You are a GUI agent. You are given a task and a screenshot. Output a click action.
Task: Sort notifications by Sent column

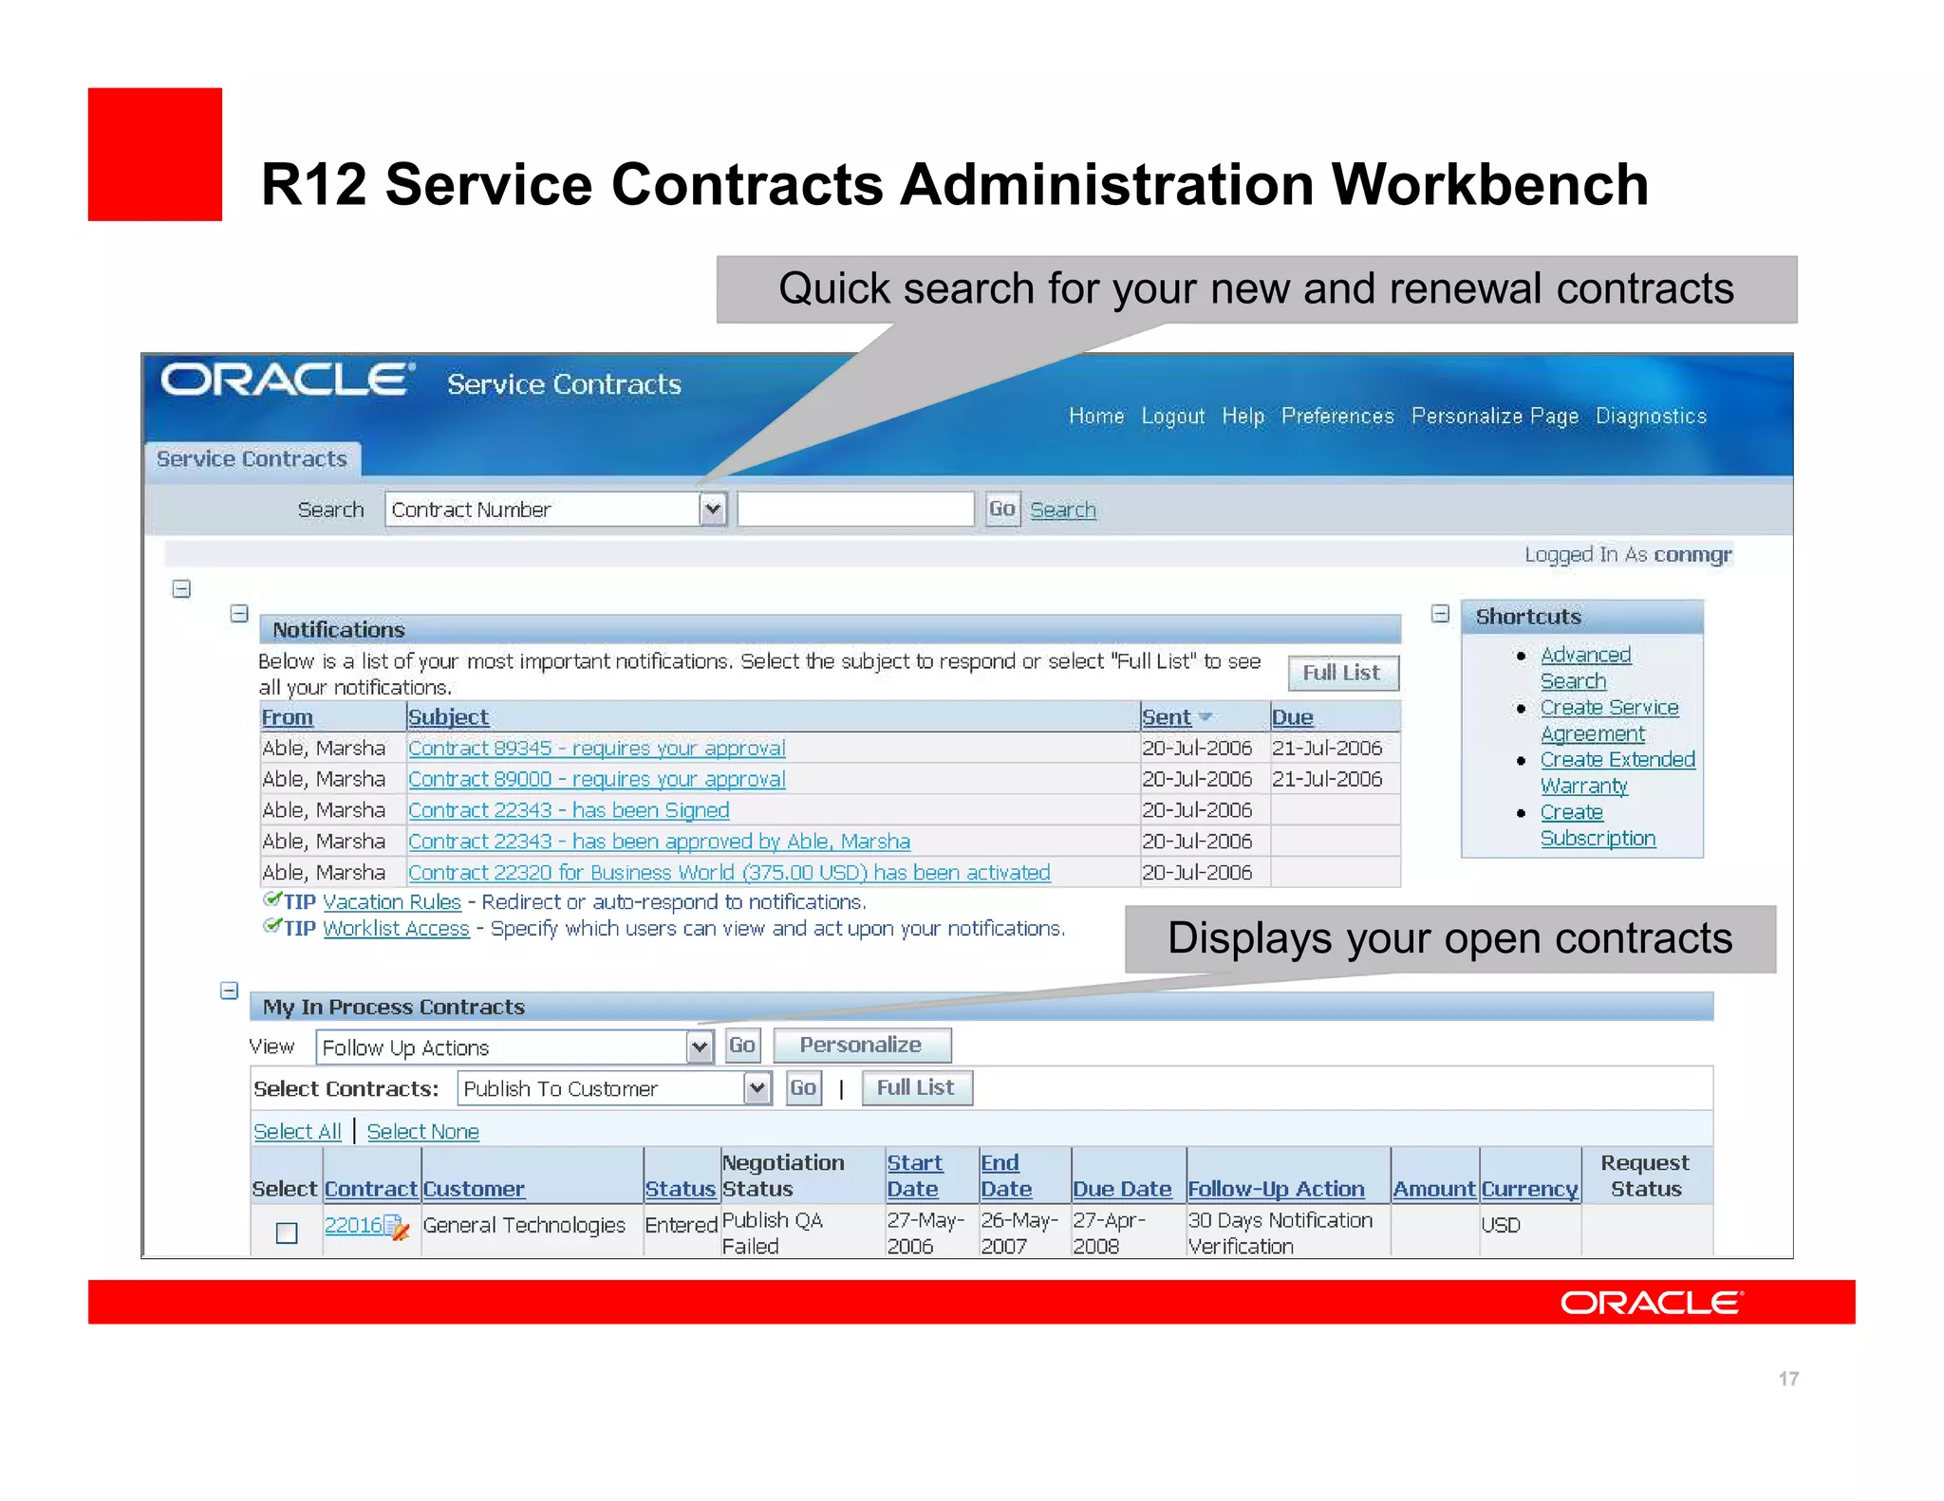pyautogui.click(x=1167, y=718)
